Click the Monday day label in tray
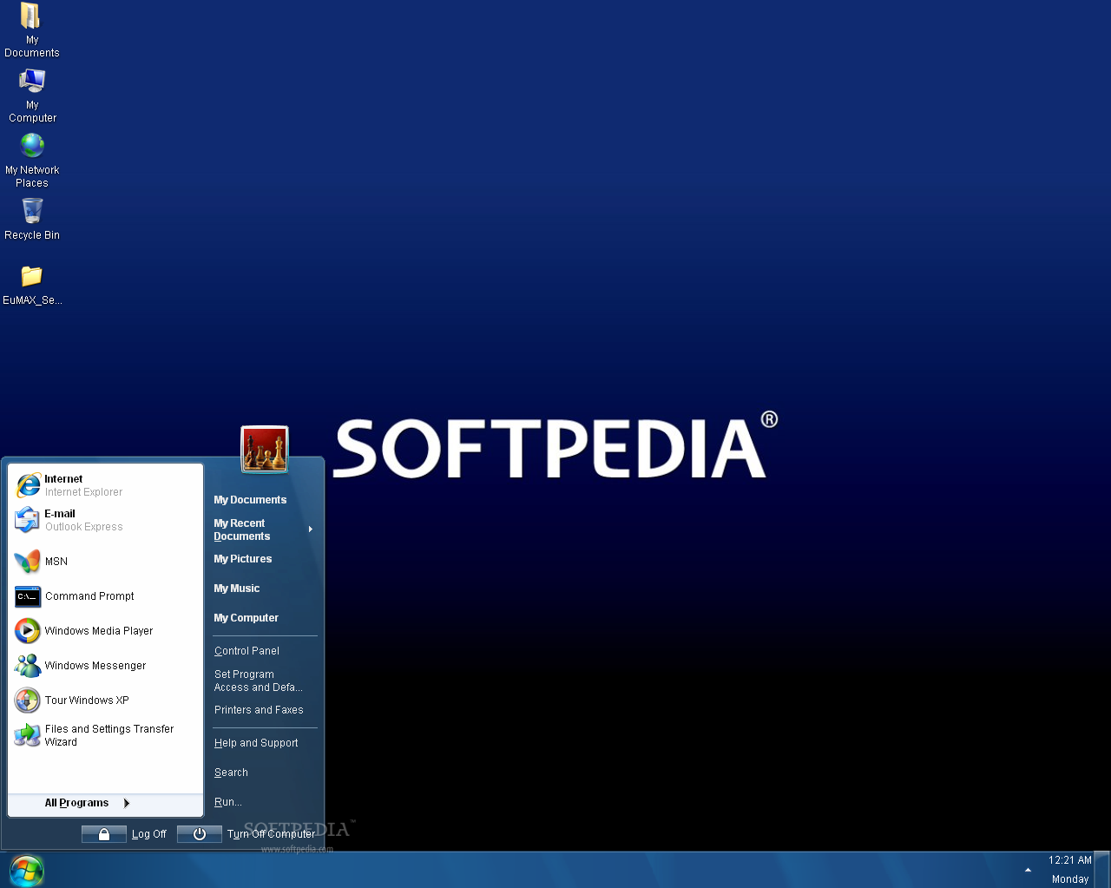This screenshot has width=1111, height=888. (1070, 879)
